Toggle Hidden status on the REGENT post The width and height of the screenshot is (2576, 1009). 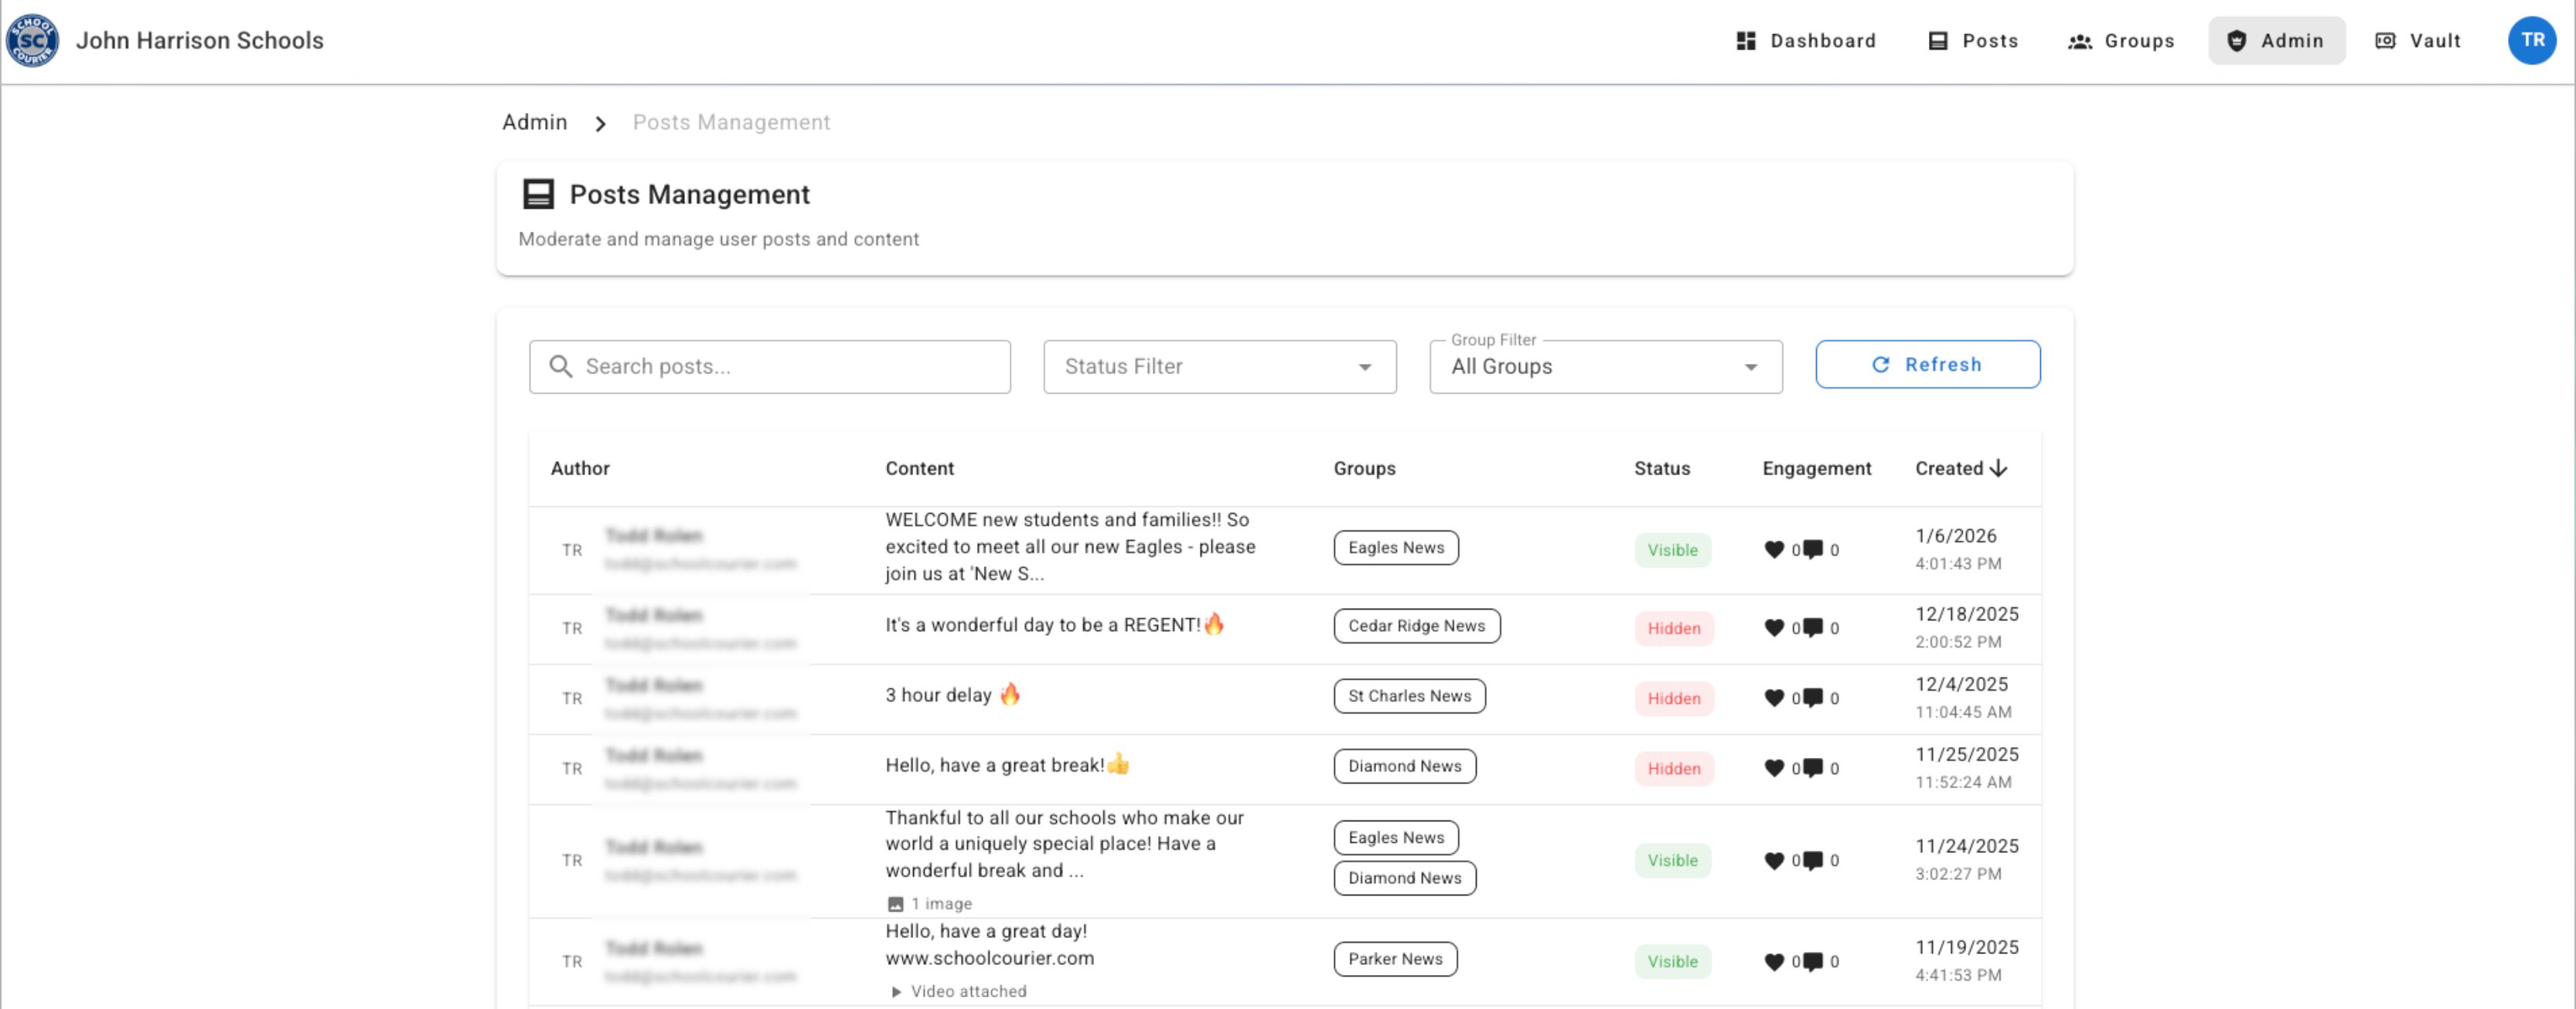(1673, 628)
